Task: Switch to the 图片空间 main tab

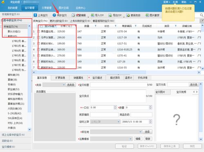Action: (x=63, y=8)
